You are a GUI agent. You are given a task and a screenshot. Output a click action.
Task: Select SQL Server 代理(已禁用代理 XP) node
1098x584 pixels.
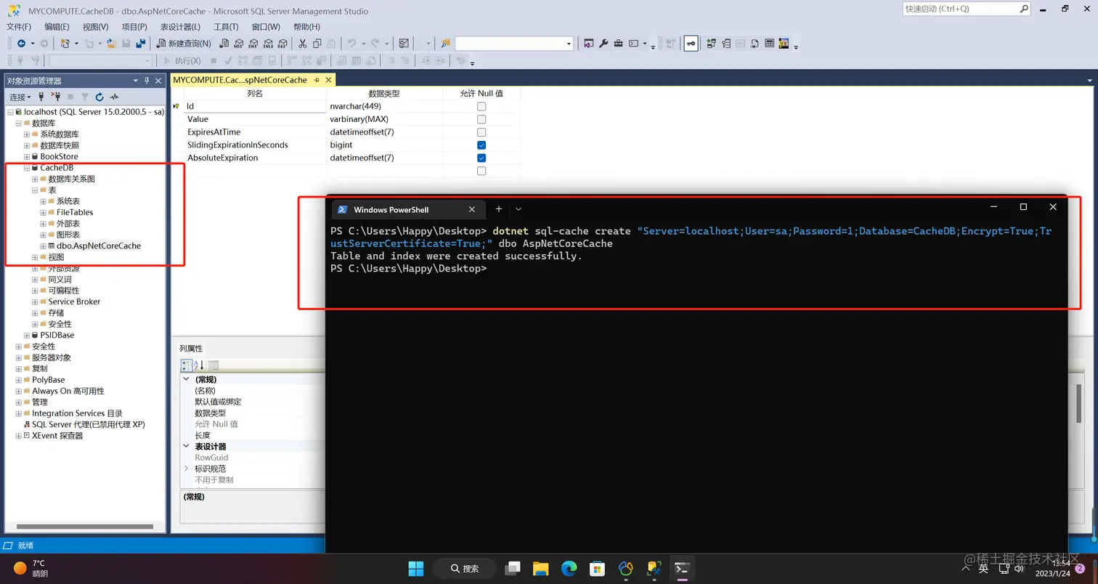tap(89, 424)
